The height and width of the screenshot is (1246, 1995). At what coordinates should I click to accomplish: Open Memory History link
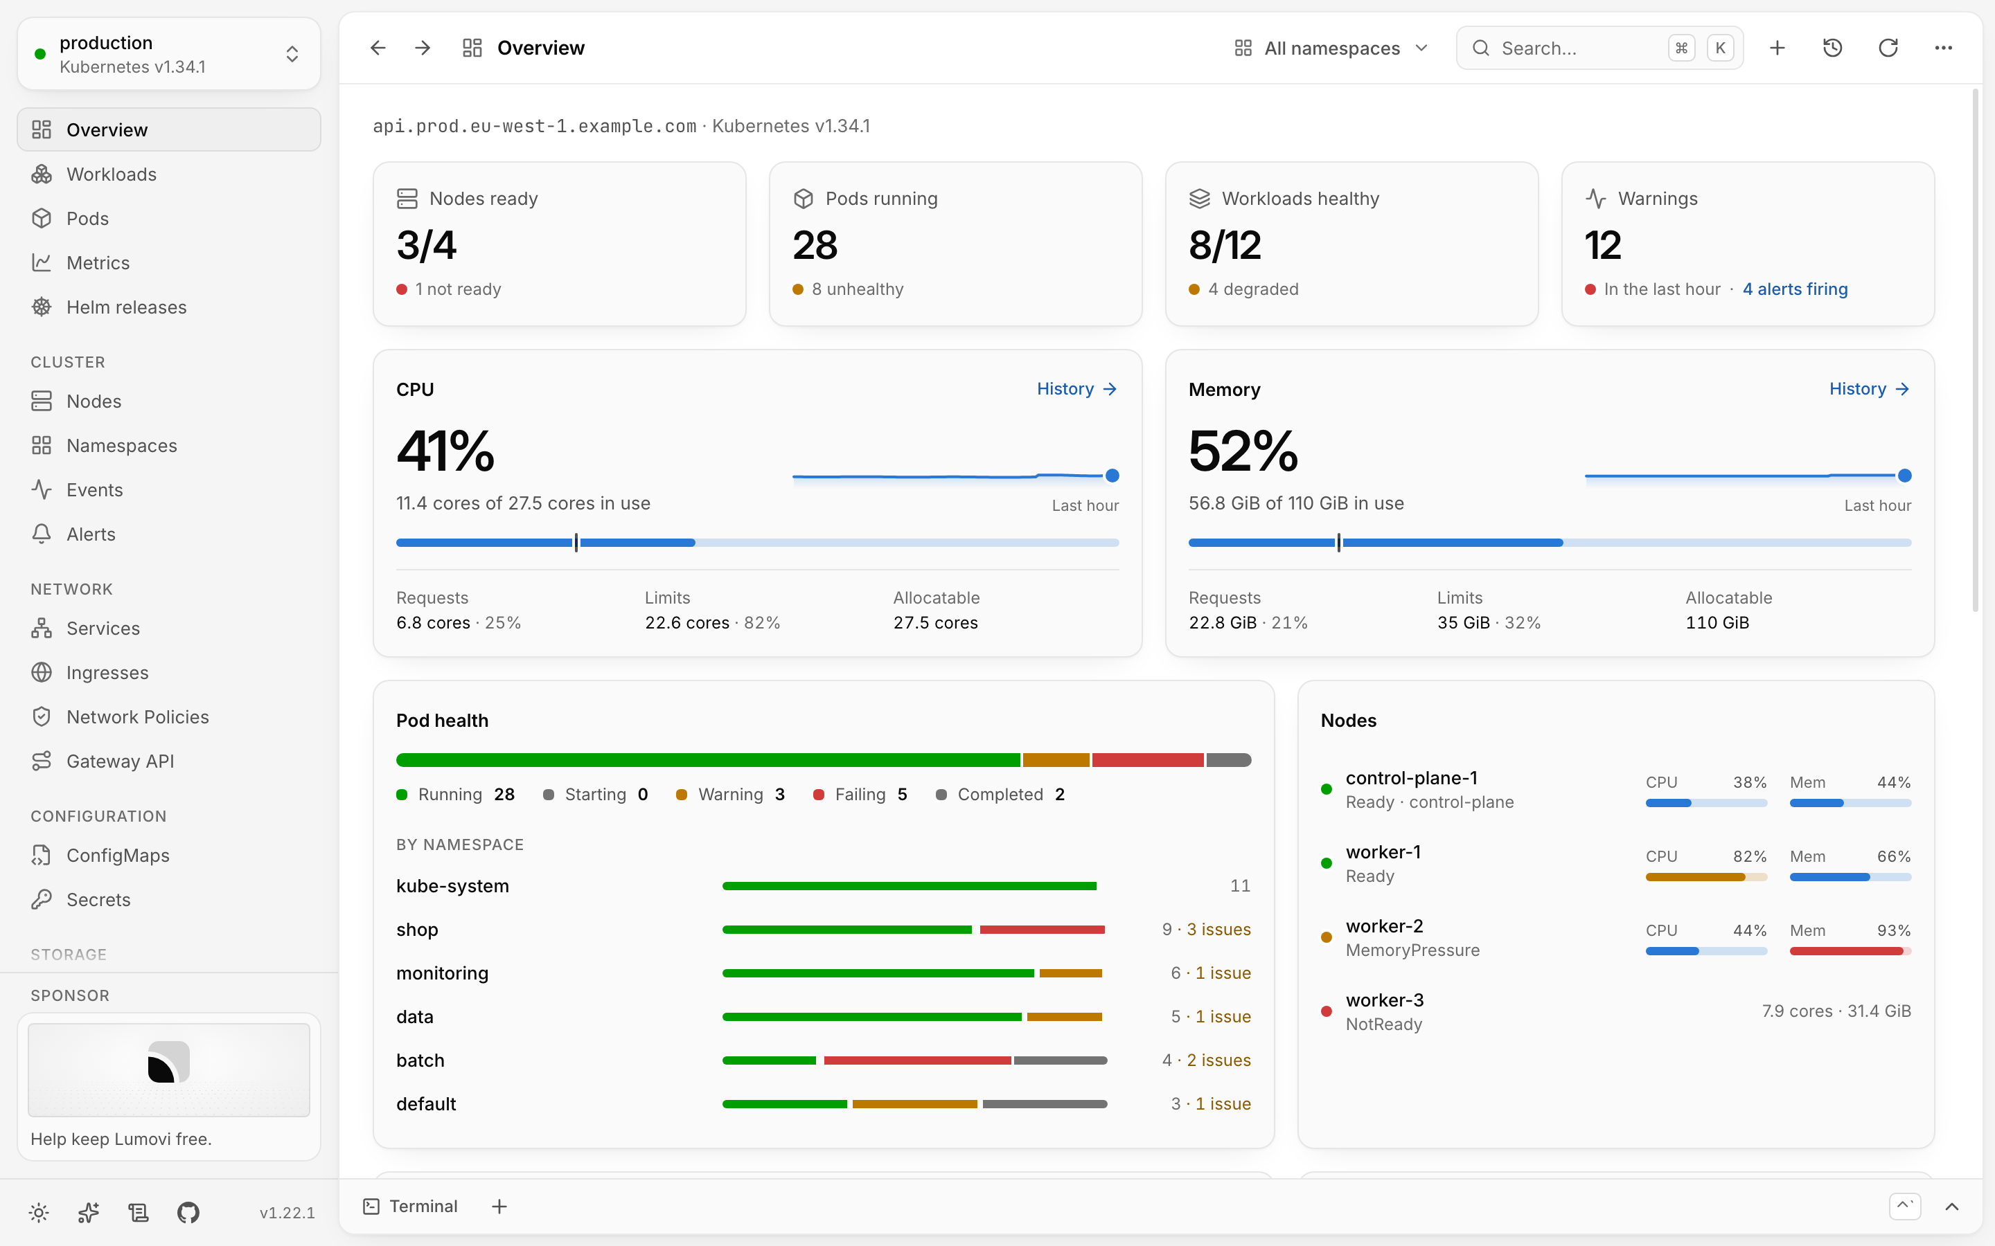[x=1869, y=389]
